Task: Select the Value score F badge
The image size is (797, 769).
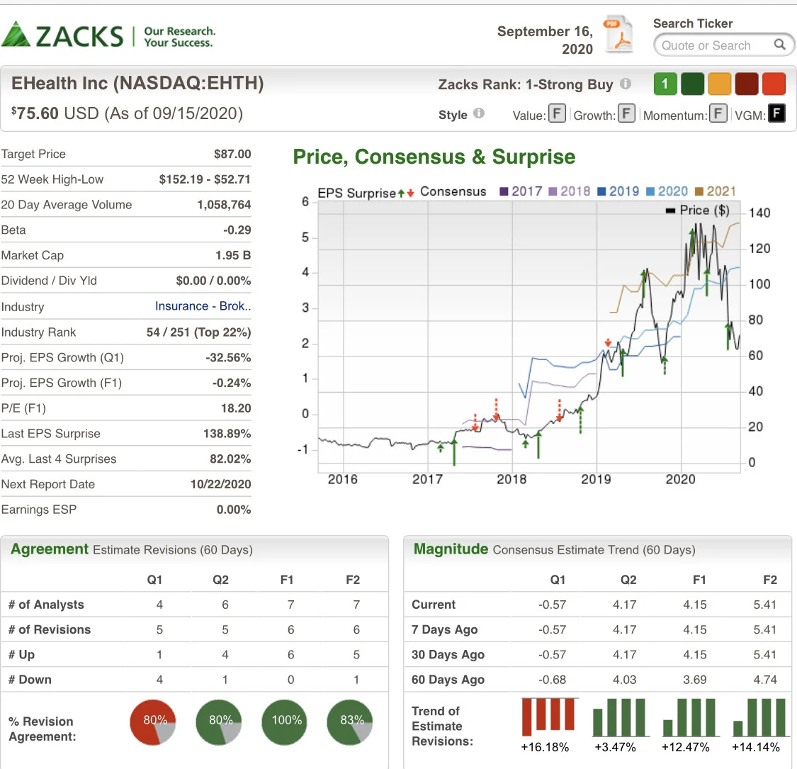Action: click(557, 113)
